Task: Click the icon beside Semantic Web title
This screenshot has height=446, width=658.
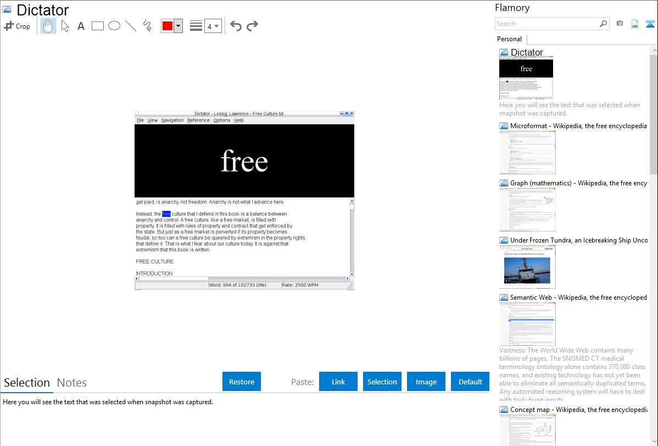Action: [x=504, y=298]
